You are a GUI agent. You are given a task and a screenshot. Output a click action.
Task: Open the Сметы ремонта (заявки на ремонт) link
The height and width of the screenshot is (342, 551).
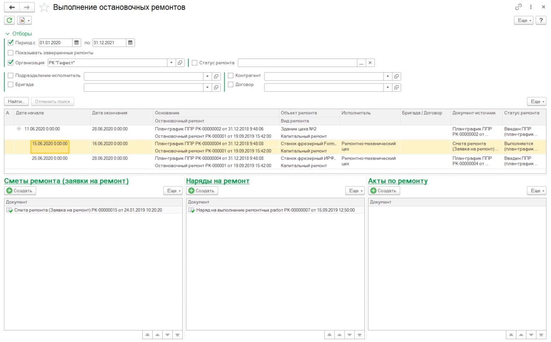pos(66,181)
